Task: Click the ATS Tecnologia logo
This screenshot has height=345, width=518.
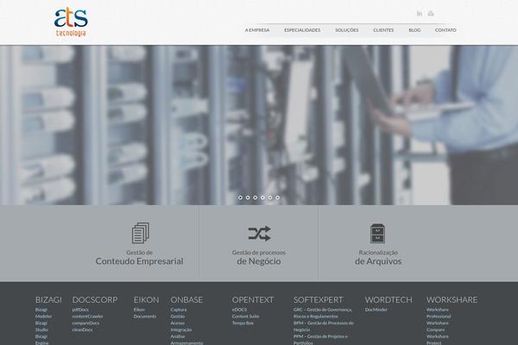Action: (71, 22)
